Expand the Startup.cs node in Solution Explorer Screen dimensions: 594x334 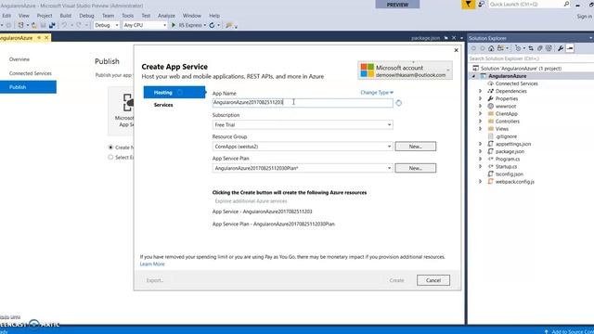pos(481,166)
